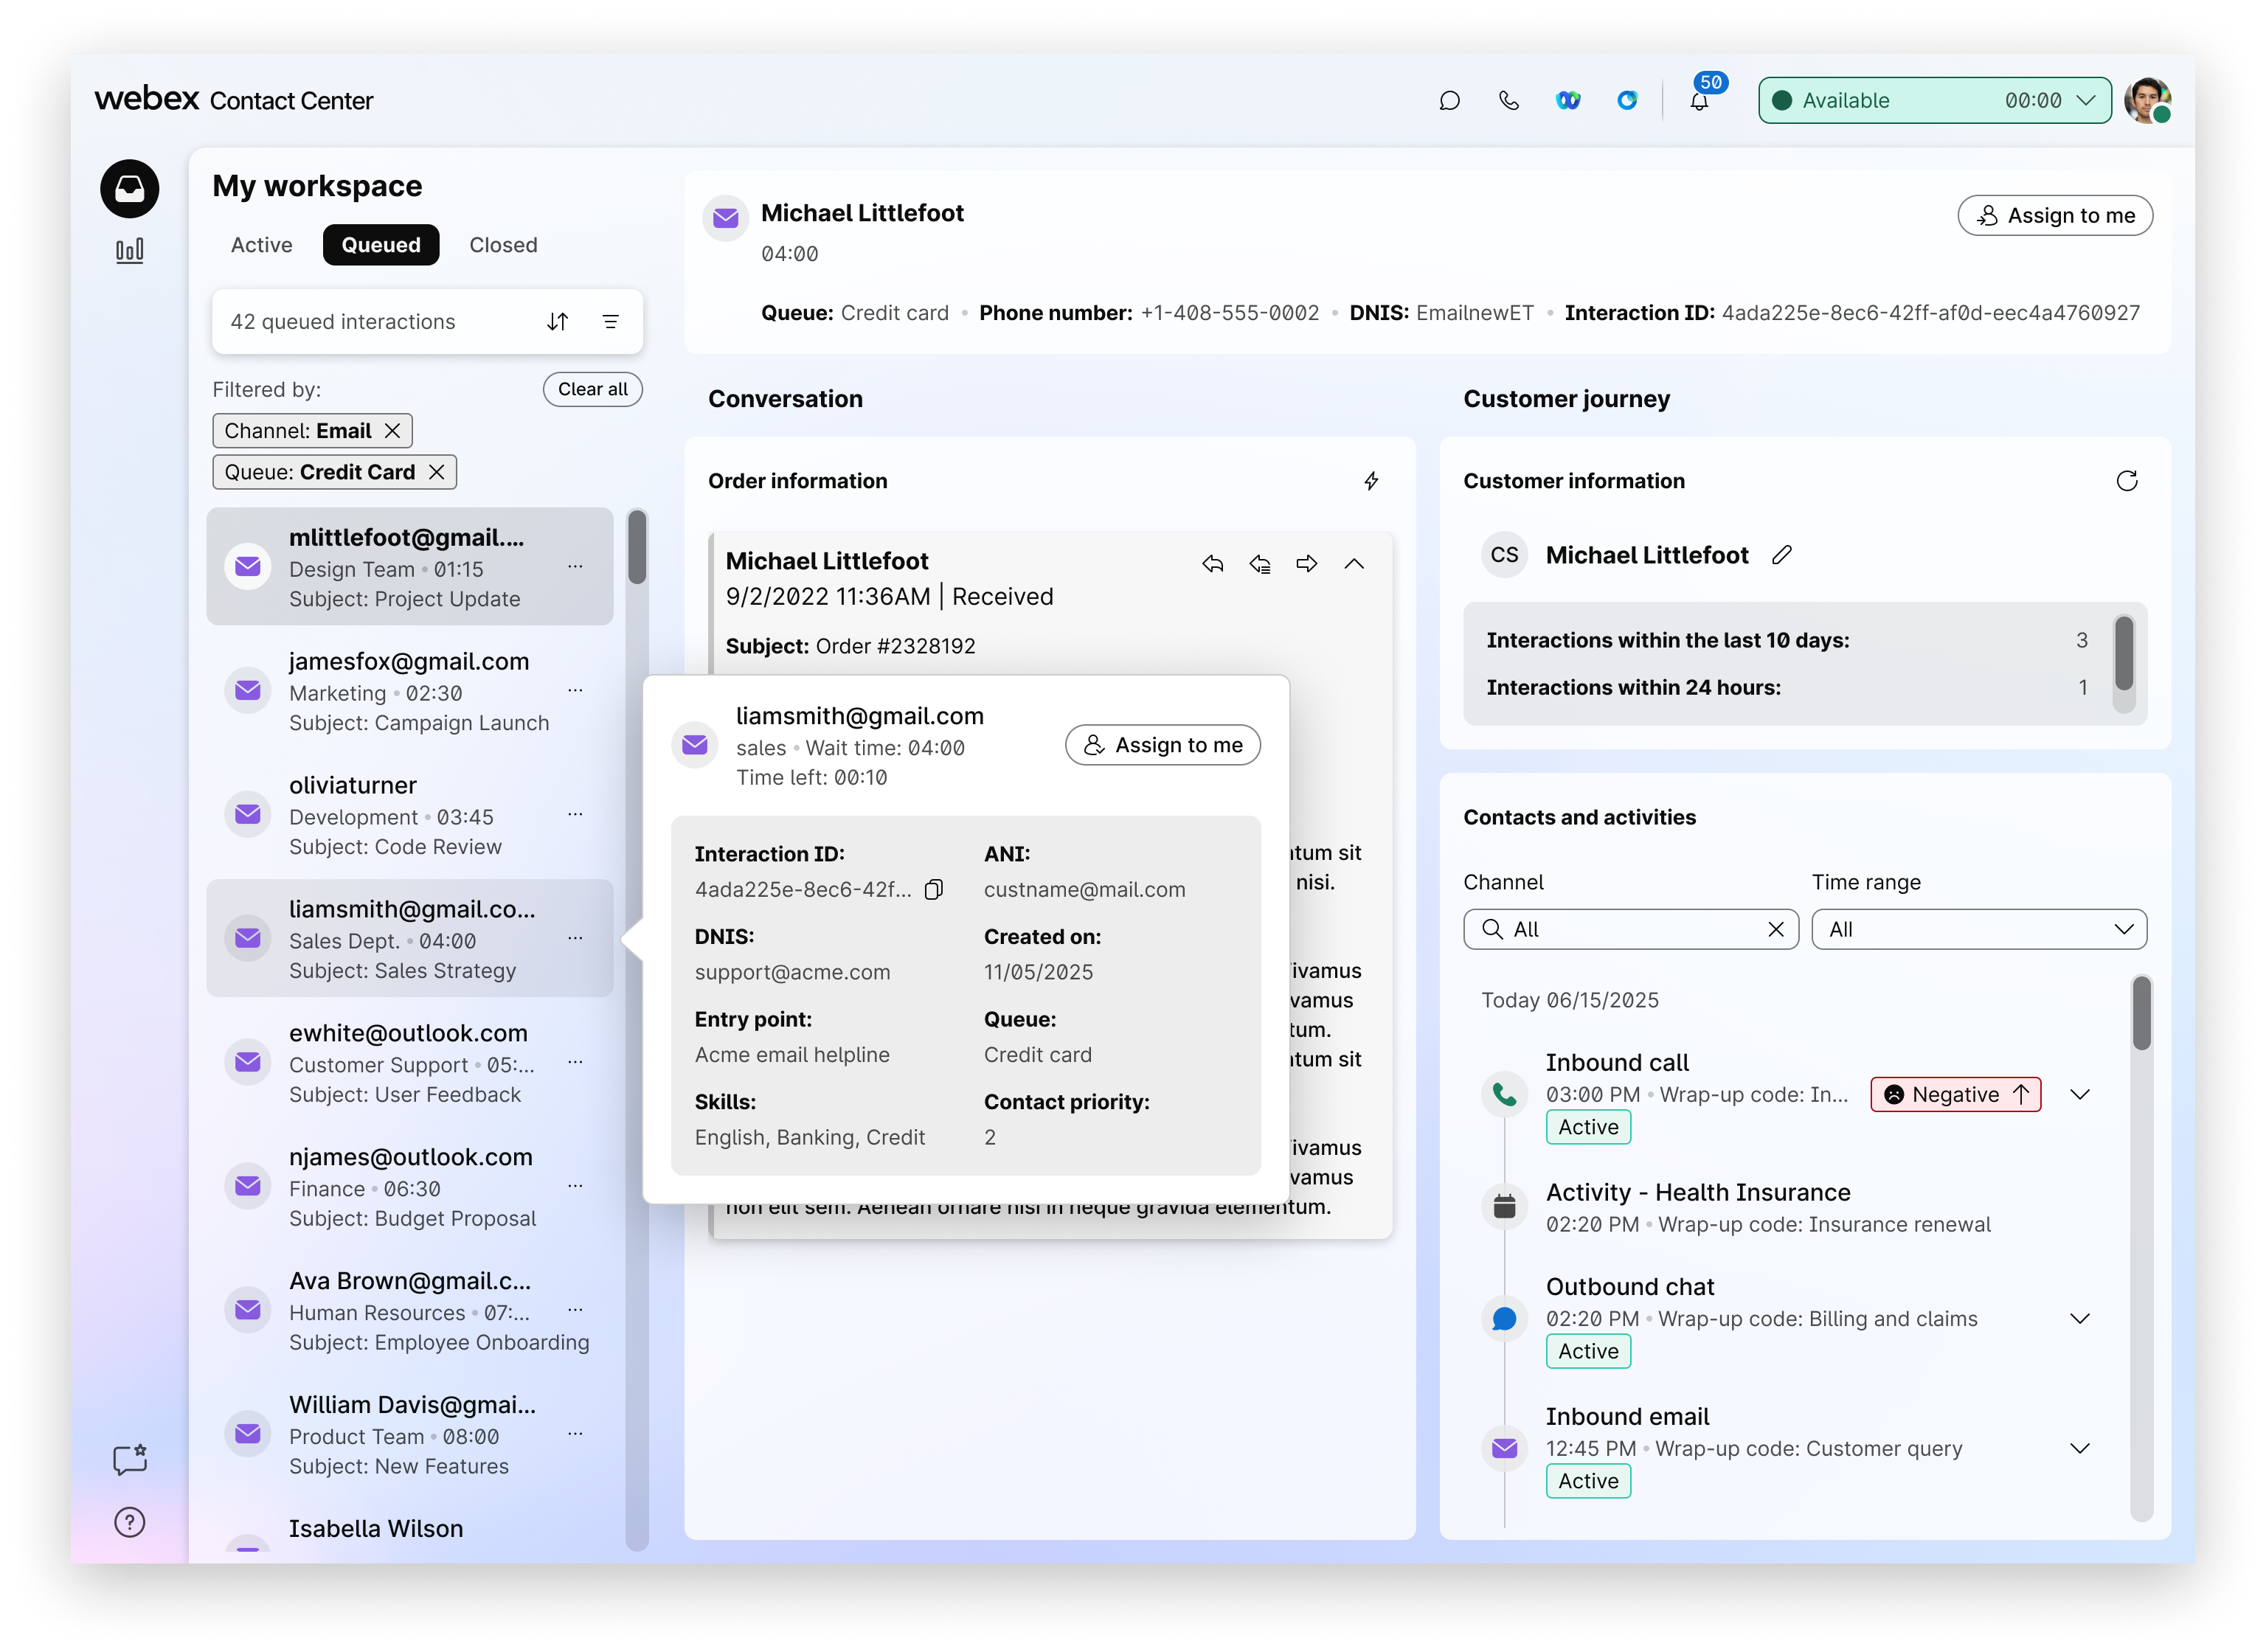
Task: Switch to the Active tab
Action: (261, 245)
